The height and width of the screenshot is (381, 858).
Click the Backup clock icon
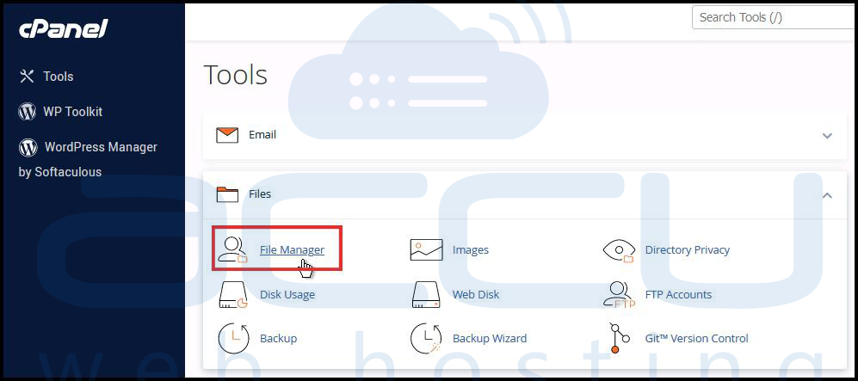[x=234, y=339]
